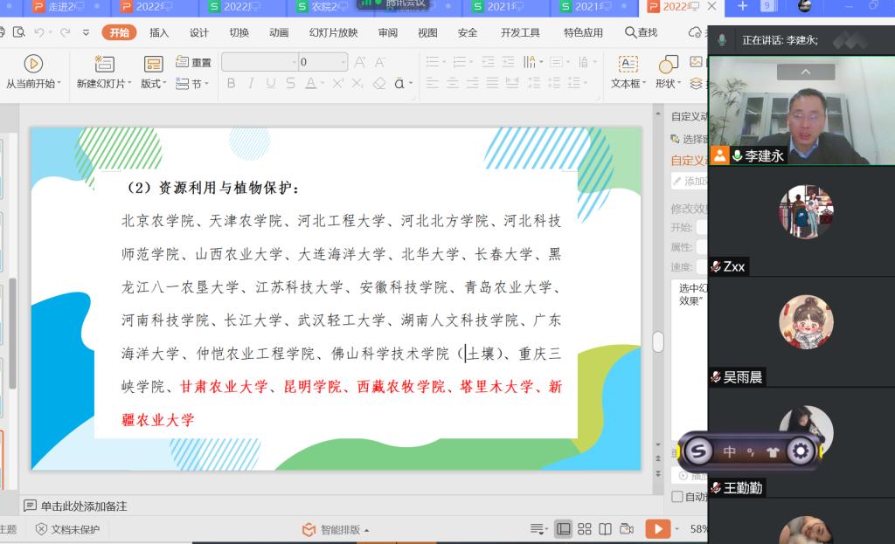Click the 新建幻灯片 new slide icon
This screenshot has width=895, height=544.
click(104, 64)
